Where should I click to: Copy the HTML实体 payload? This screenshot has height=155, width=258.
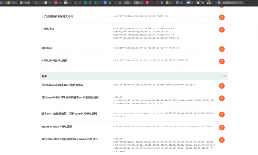[x=222, y=30]
